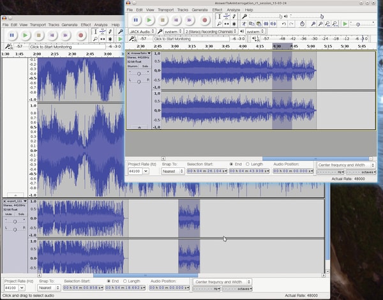Click to Start Monitoring in front window
Viewport: 383px width, 300px height.
point(191,39)
